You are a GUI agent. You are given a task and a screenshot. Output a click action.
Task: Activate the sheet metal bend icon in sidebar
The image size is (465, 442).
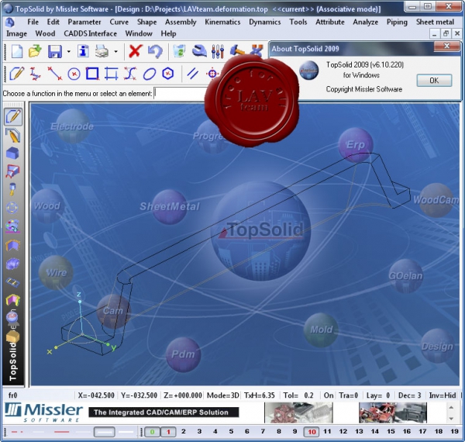coord(12,245)
